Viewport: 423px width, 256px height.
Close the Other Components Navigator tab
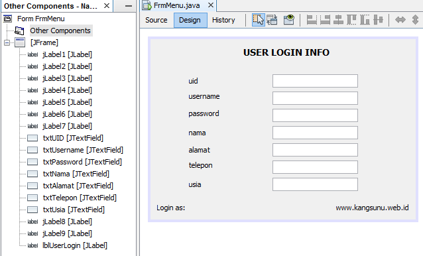click(x=107, y=6)
